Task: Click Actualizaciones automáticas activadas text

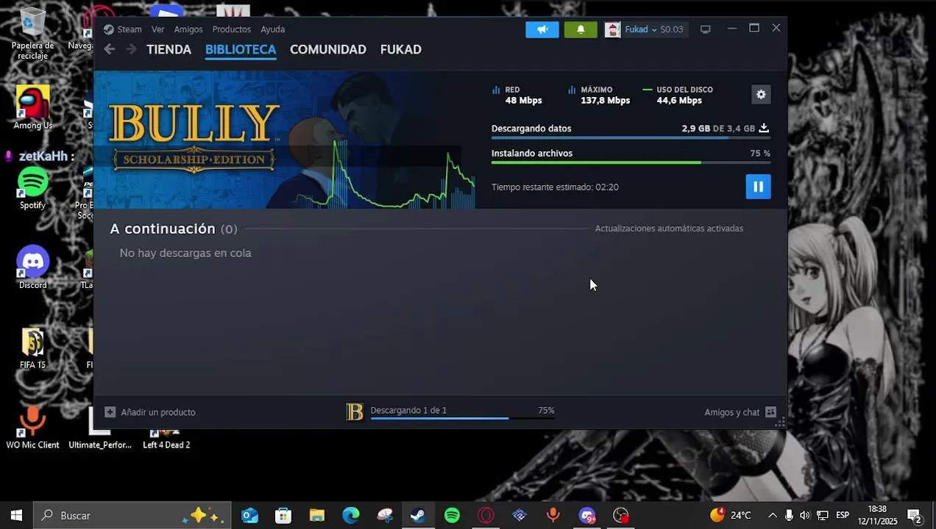Action: (669, 228)
